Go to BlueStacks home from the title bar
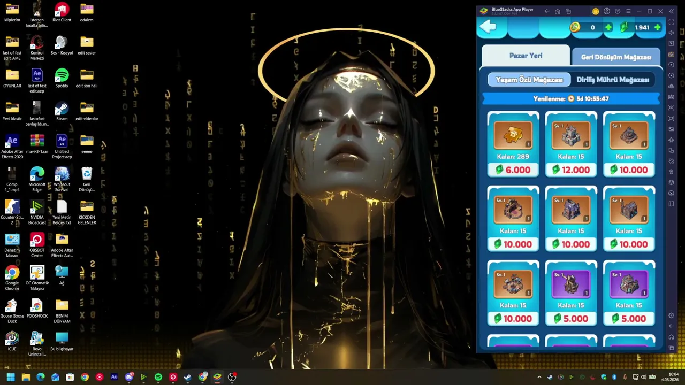Viewport: 685px width, 385px height. (557, 11)
